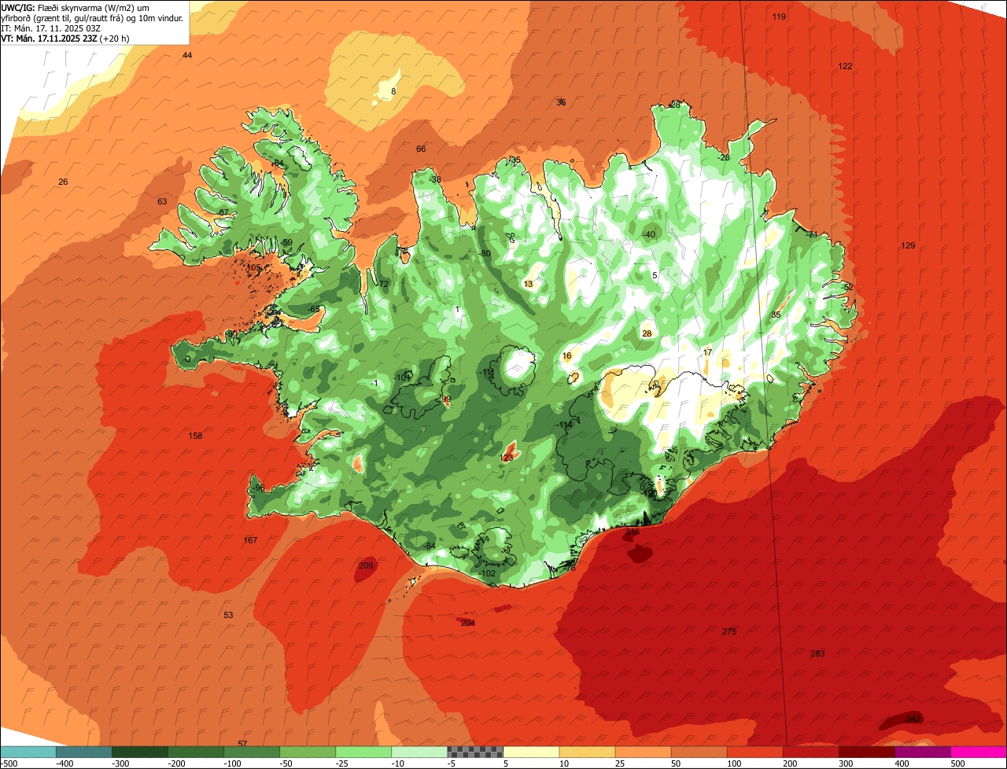Click the map value 99
This screenshot has height=769, width=1007.
pos(446,399)
